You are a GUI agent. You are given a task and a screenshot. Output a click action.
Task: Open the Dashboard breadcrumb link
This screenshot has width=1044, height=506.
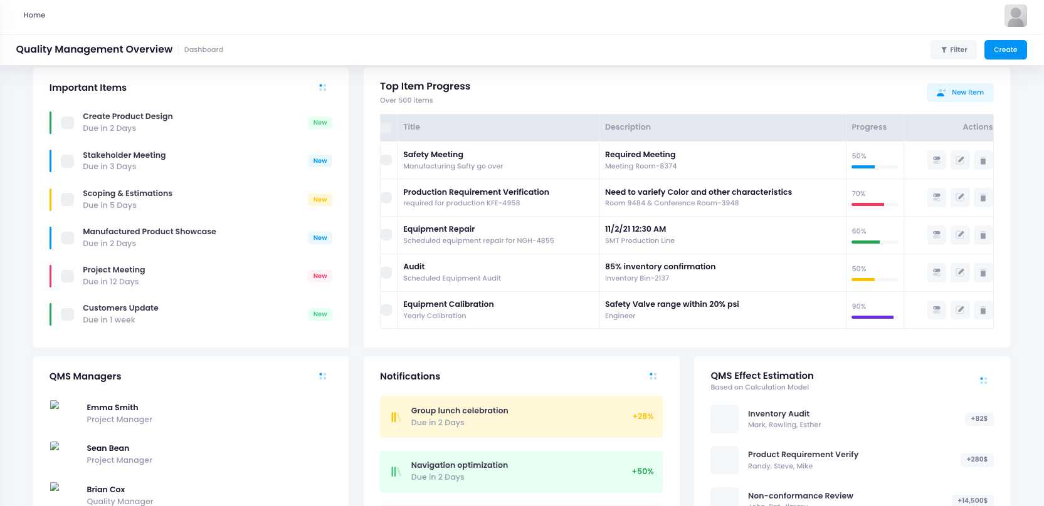point(203,49)
